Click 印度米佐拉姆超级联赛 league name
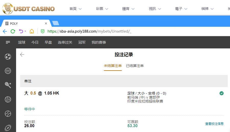Screen dimensions: 230x132 click(145, 101)
